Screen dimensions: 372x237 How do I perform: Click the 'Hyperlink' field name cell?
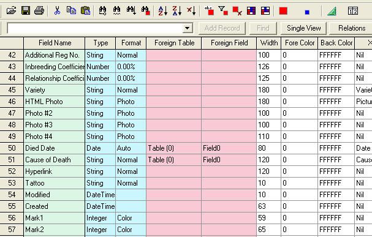(x=55, y=171)
